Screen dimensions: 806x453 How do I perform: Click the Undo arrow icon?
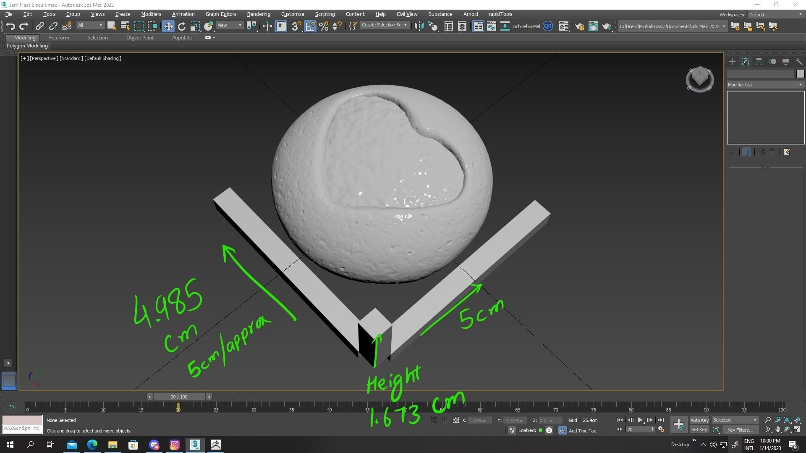[x=10, y=26]
